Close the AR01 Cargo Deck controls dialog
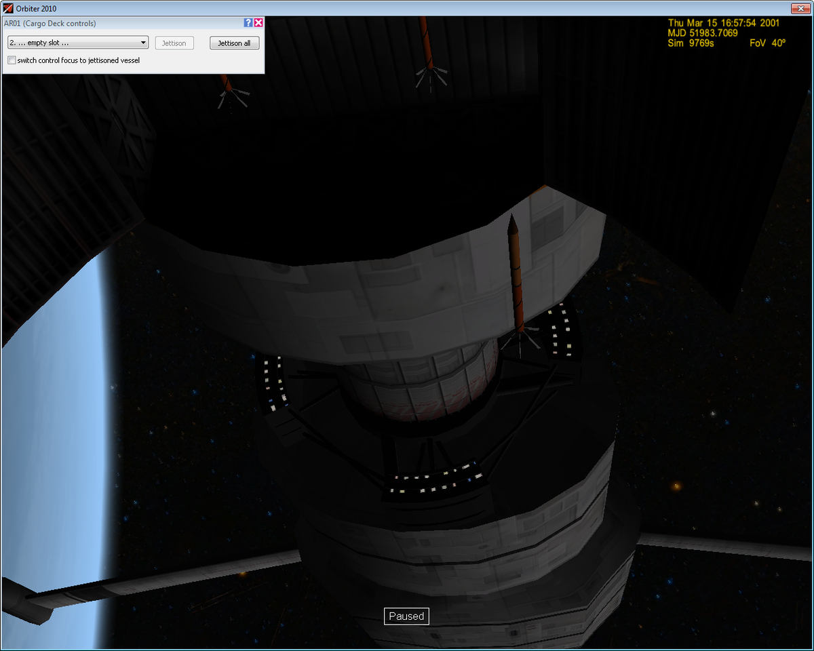The image size is (814, 651). 258,23
